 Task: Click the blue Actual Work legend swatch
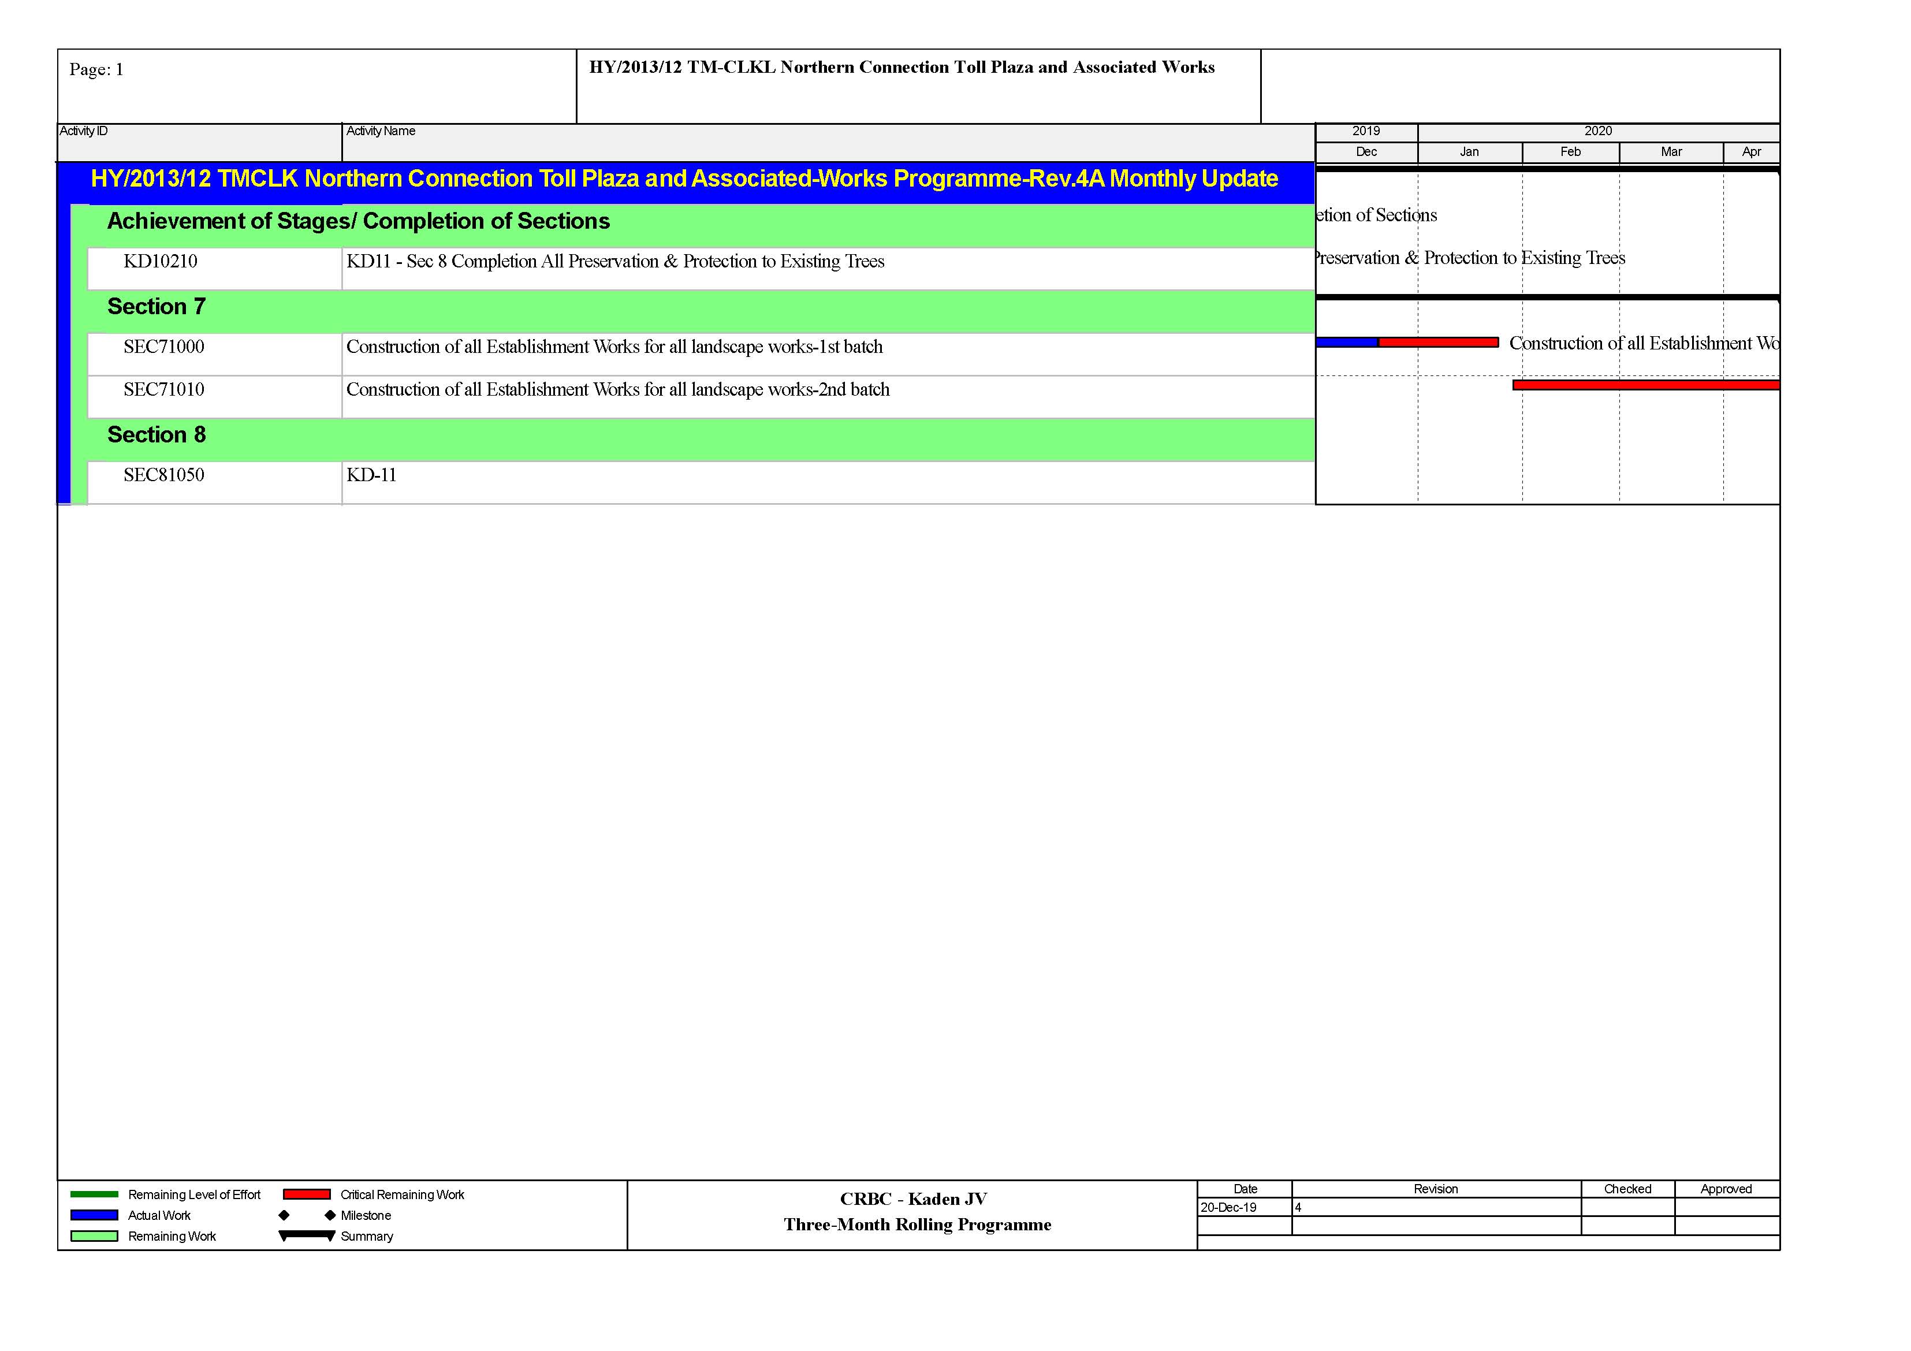tap(94, 1215)
